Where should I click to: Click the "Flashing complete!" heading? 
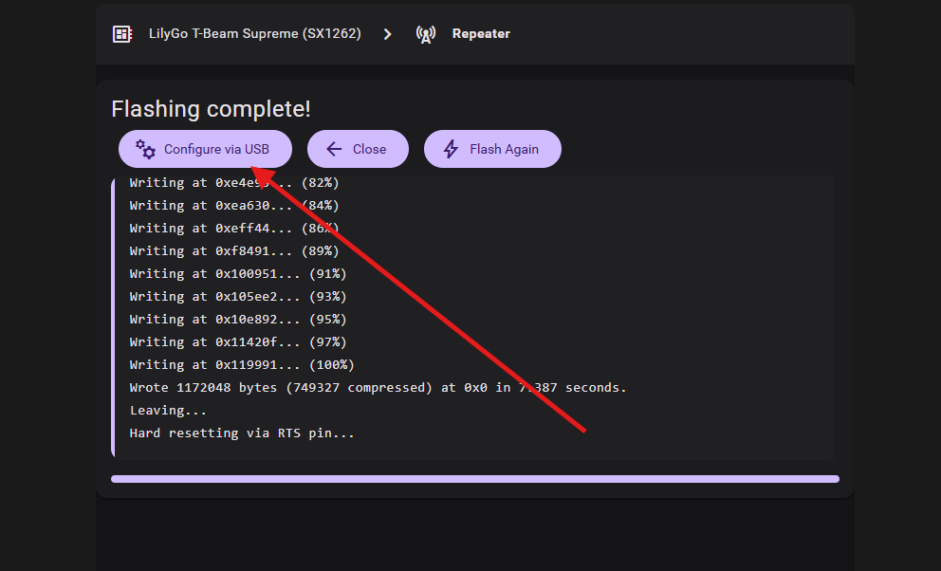click(211, 109)
